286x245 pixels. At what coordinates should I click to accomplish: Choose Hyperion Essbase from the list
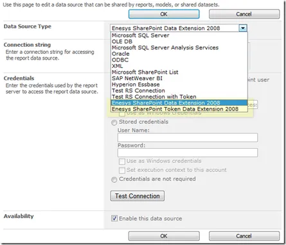pyautogui.click(x=179, y=85)
